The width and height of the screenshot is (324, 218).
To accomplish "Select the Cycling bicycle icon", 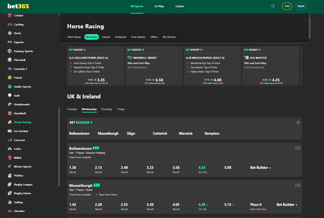I will point(10,24).
